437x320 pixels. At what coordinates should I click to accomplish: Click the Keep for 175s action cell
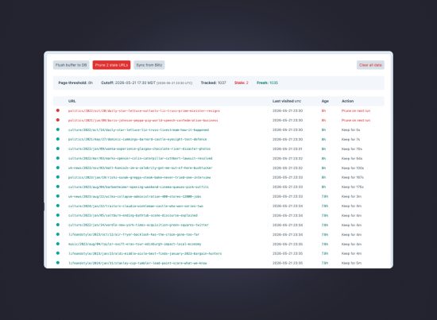[x=353, y=187]
